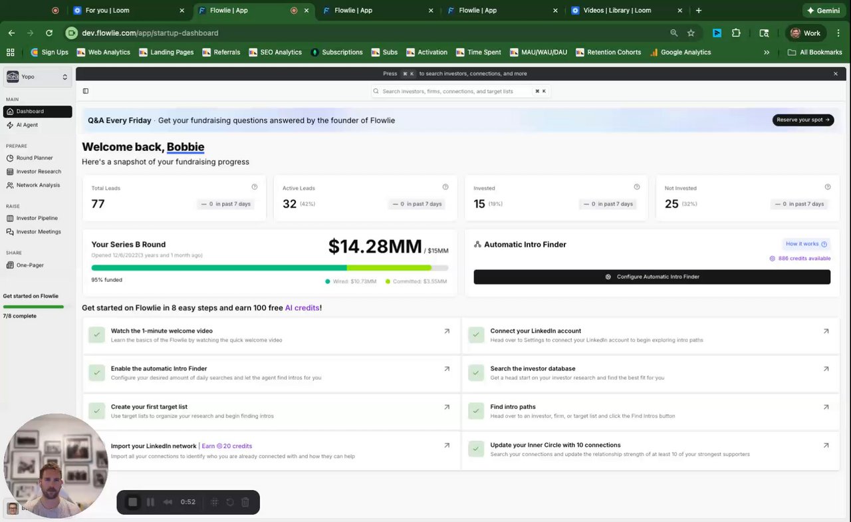This screenshot has width=851, height=522.
Task: Click the help icon on Invested card
Action: pos(637,188)
